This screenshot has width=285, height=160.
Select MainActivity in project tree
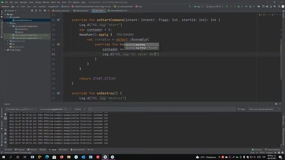[23, 29]
